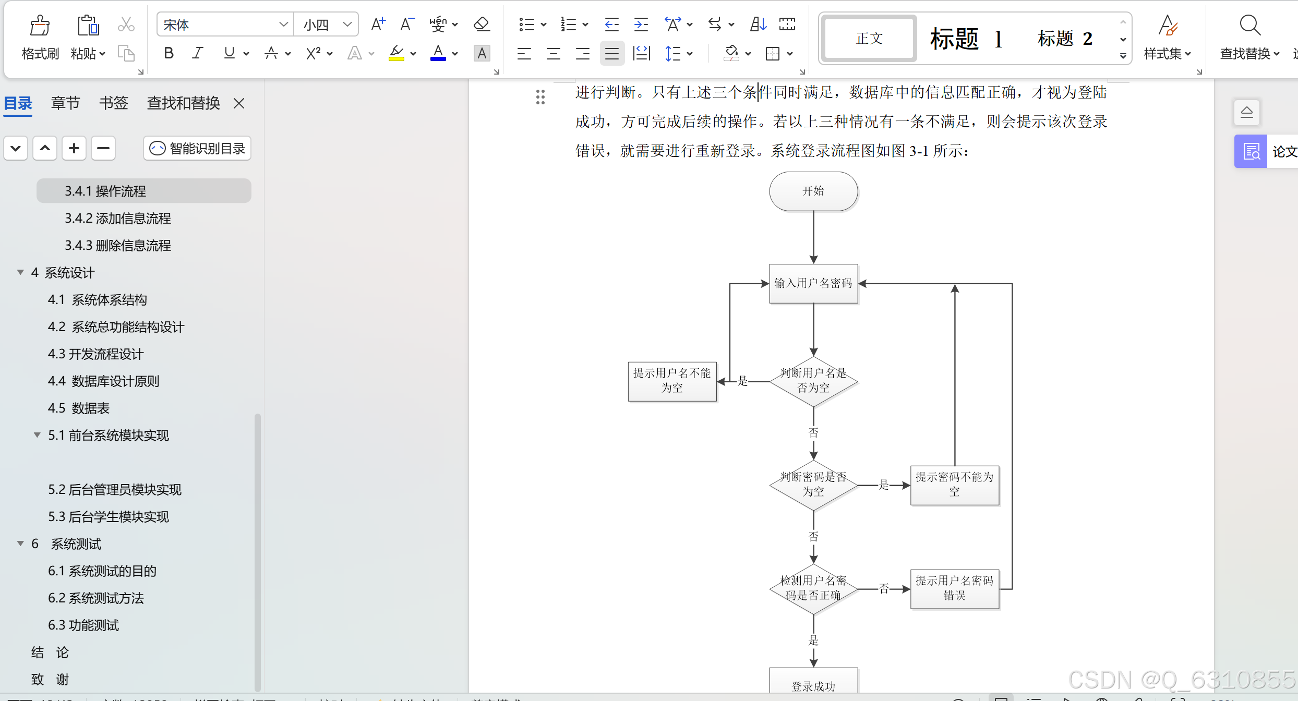Click the paragraph drag handle dots
This screenshot has width=1298, height=701.
[x=540, y=97]
